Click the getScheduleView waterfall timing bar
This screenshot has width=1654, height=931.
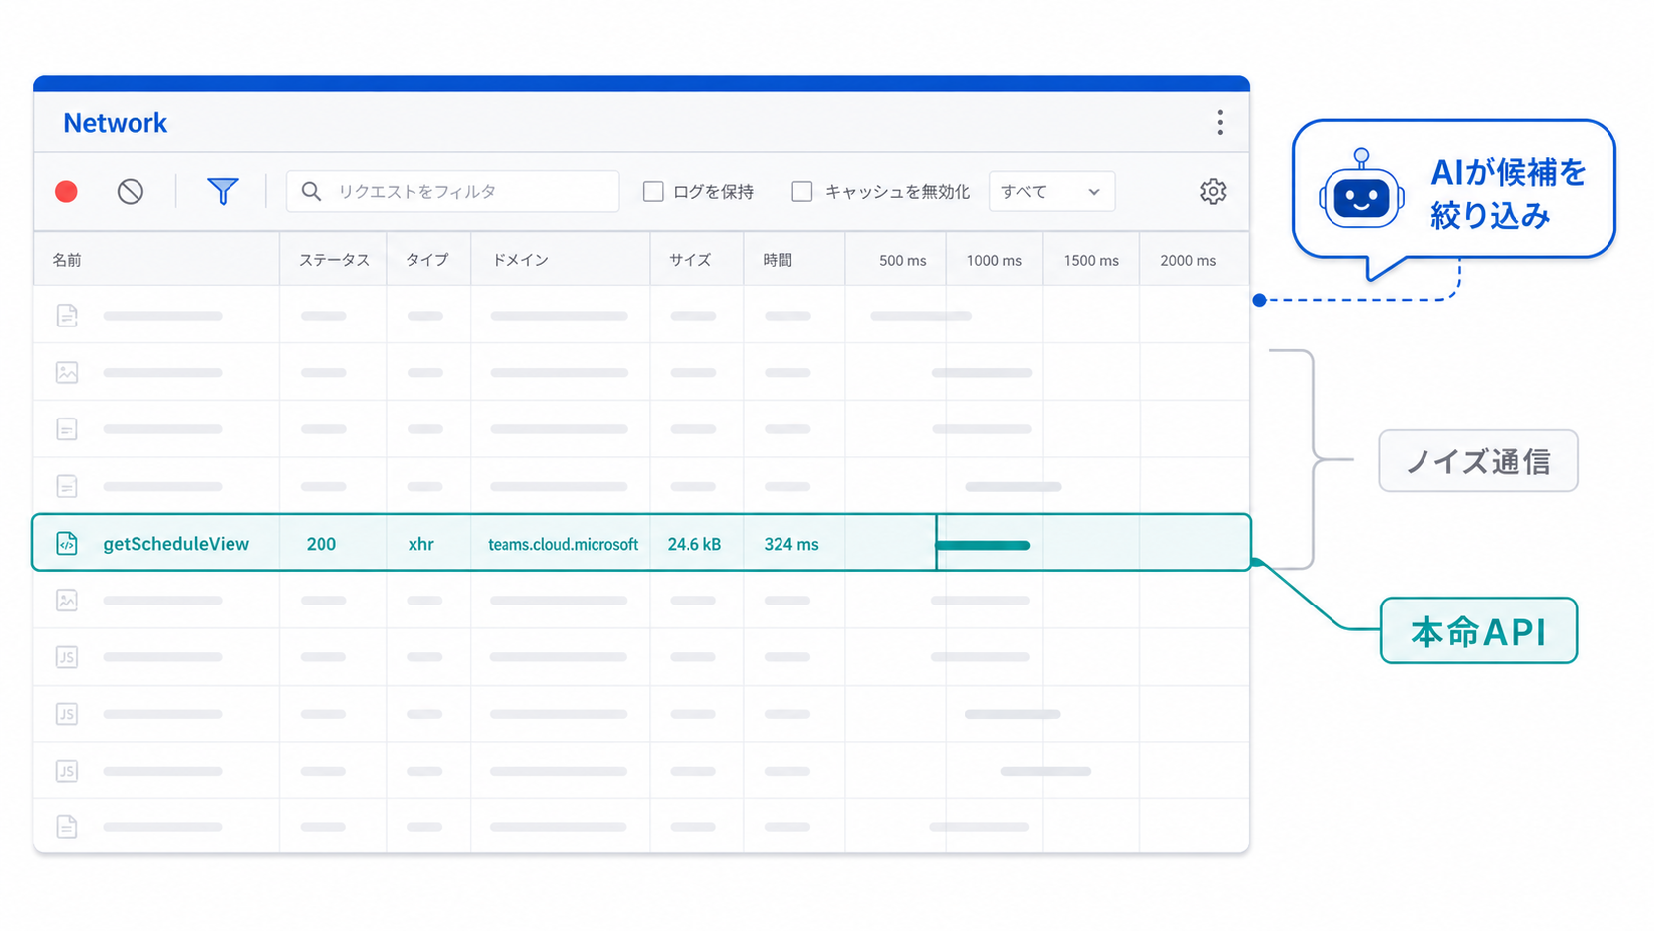click(982, 545)
